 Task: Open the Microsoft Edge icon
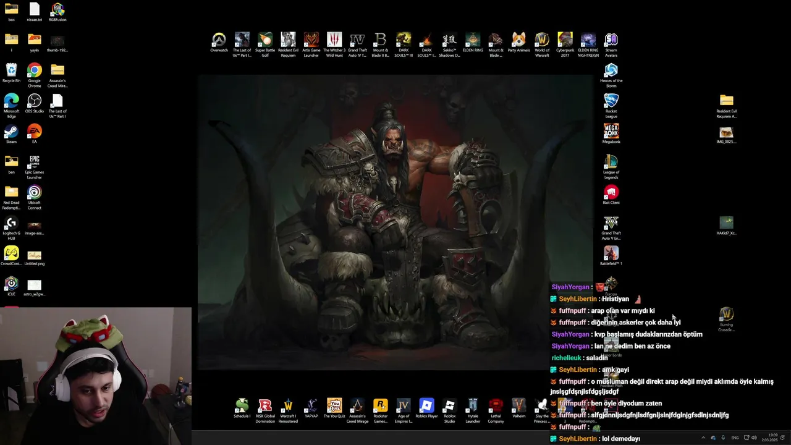[11, 106]
